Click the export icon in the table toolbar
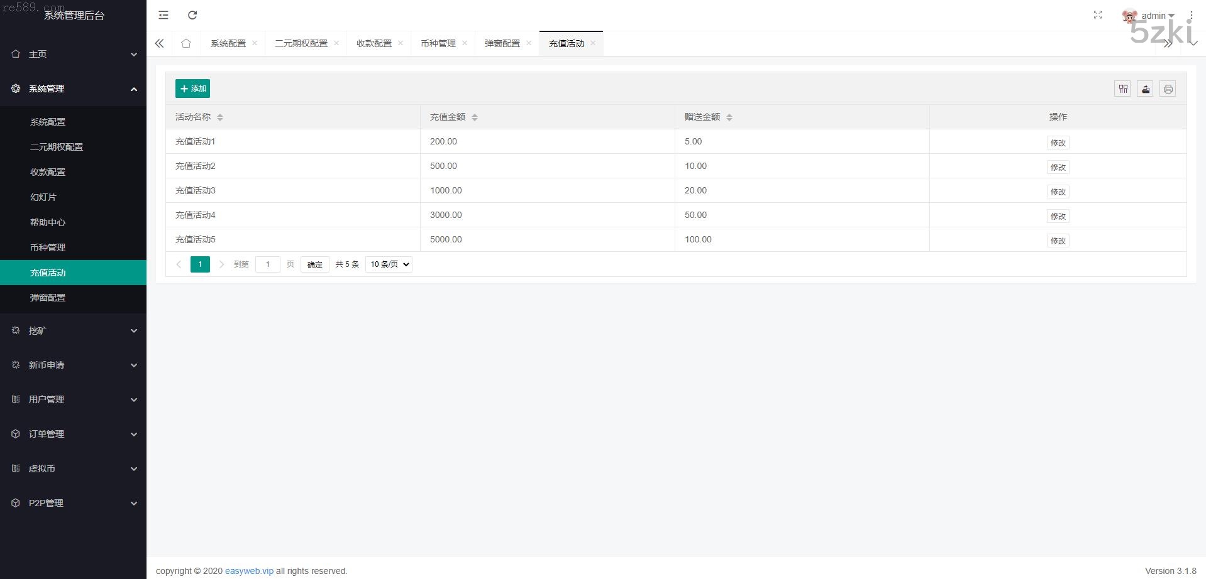Image resolution: width=1206 pixels, height=579 pixels. [x=1145, y=89]
